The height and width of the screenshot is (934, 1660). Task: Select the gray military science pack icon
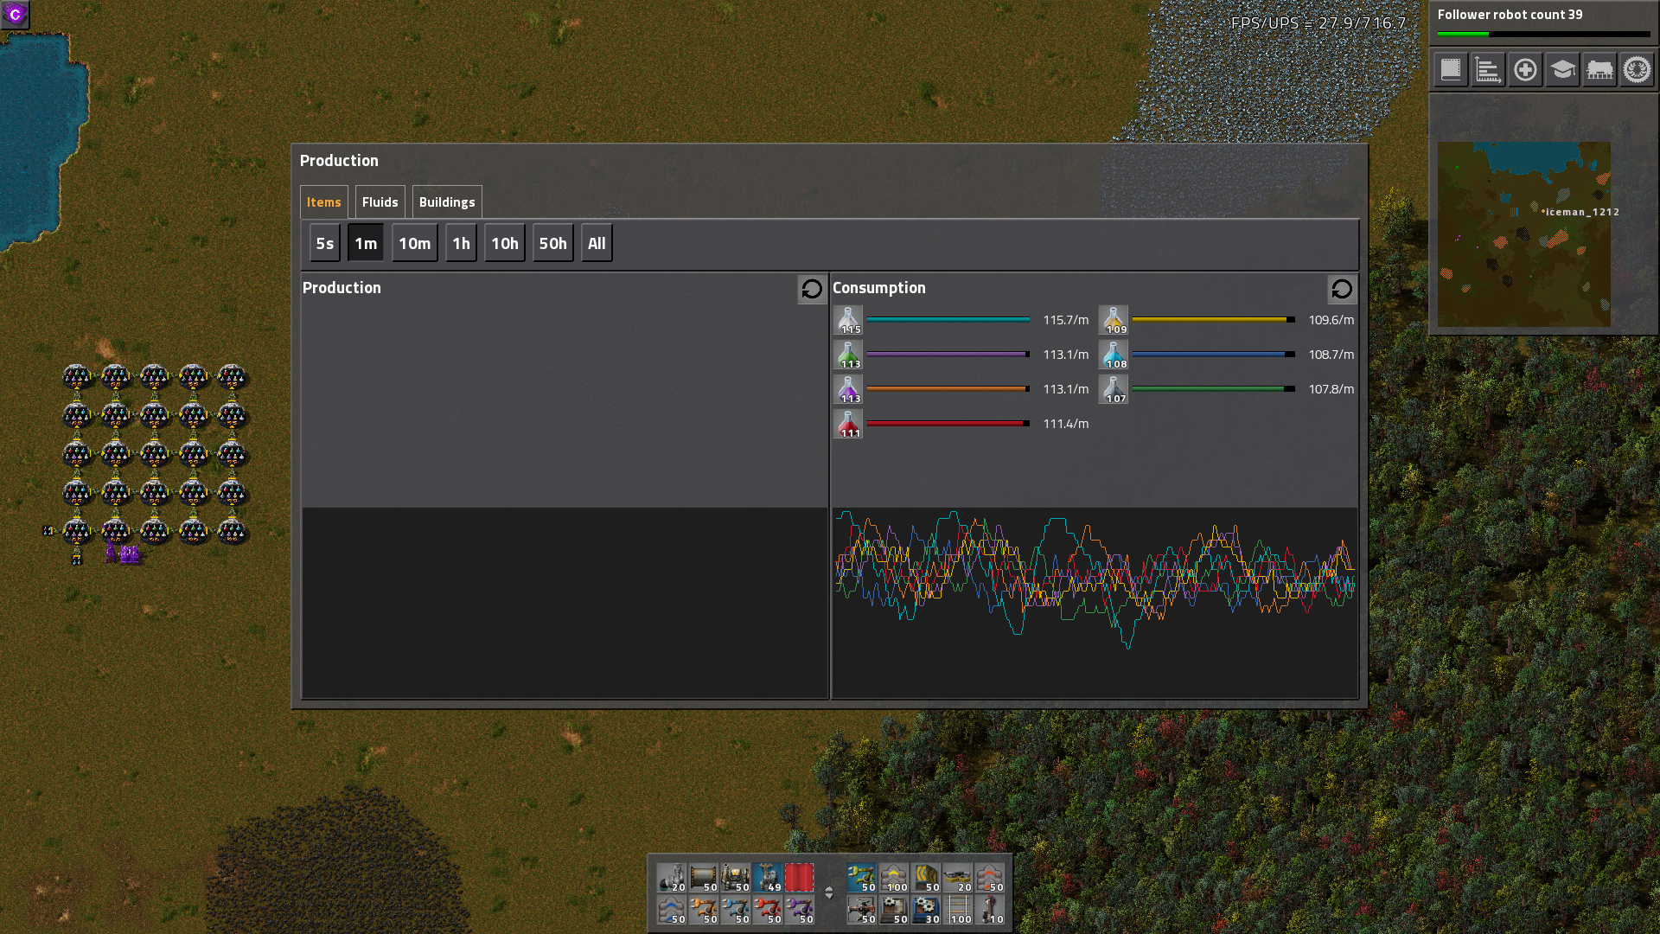[x=1114, y=389]
